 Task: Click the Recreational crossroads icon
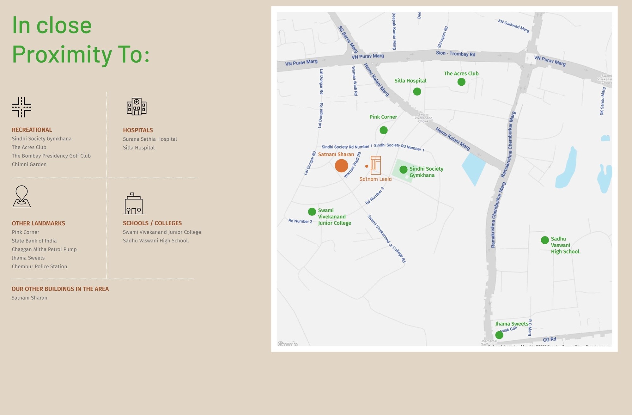tap(21, 107)
